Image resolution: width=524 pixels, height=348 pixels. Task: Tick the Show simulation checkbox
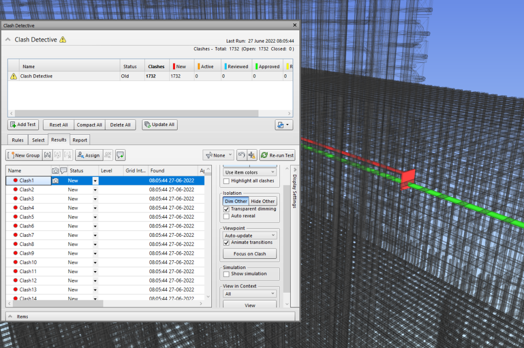(x=227, y=274)
